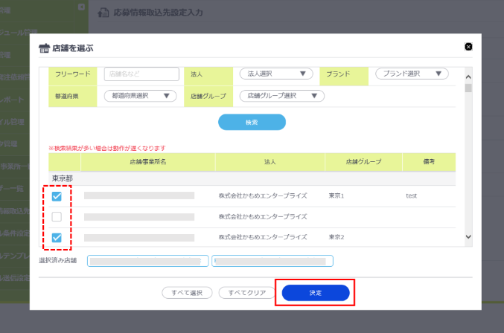The image size is (504, 333).
Task: Confirm selection with the 決定 button
Action: pyautogui.click(x=315, y=293)
